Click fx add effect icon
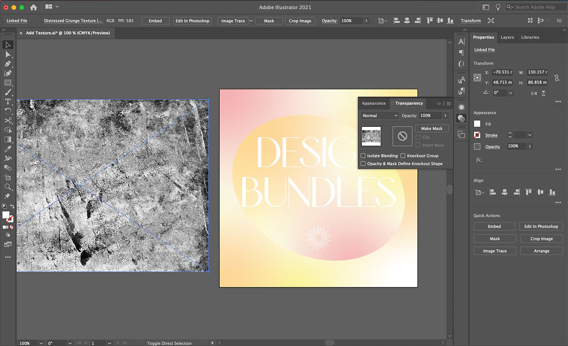 [479, 160]
